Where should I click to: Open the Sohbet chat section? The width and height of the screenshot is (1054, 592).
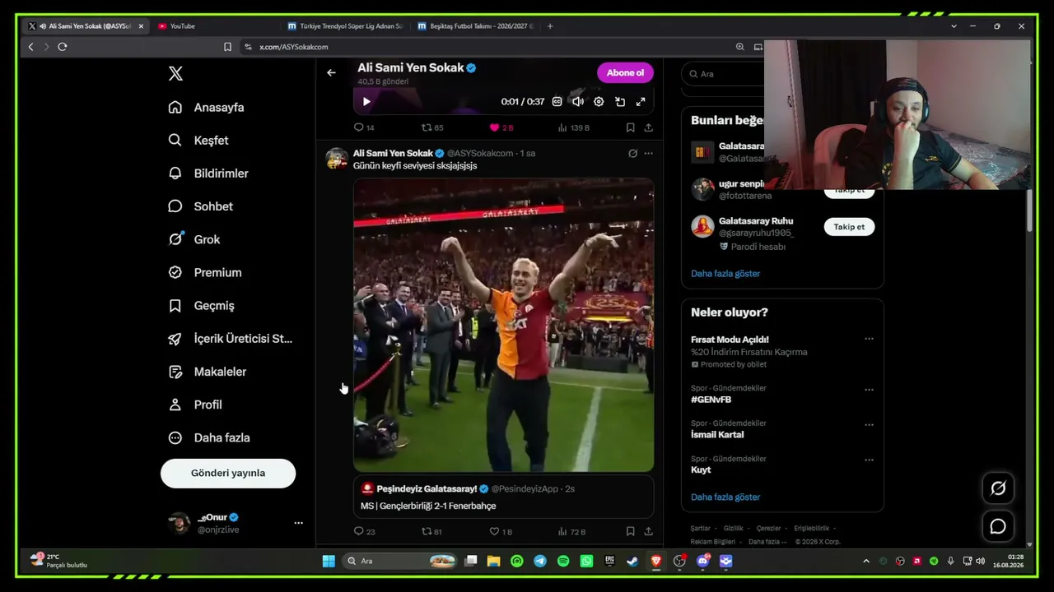coord(201,206)
